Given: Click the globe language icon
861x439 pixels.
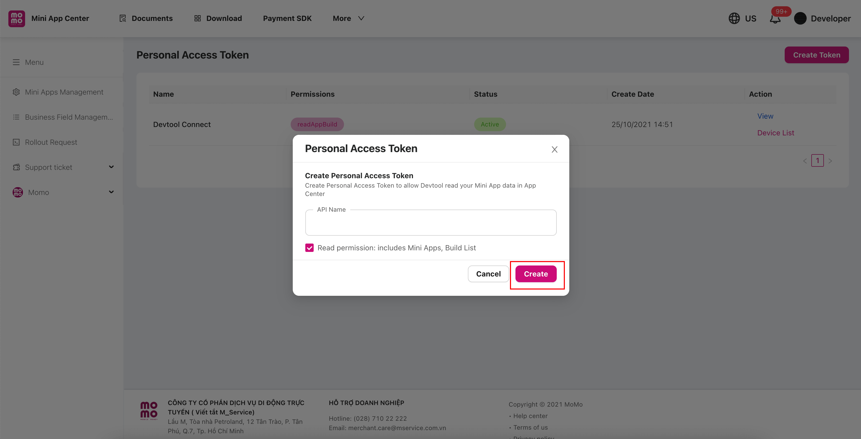Looking at the screenshot, I should point(734,18).
